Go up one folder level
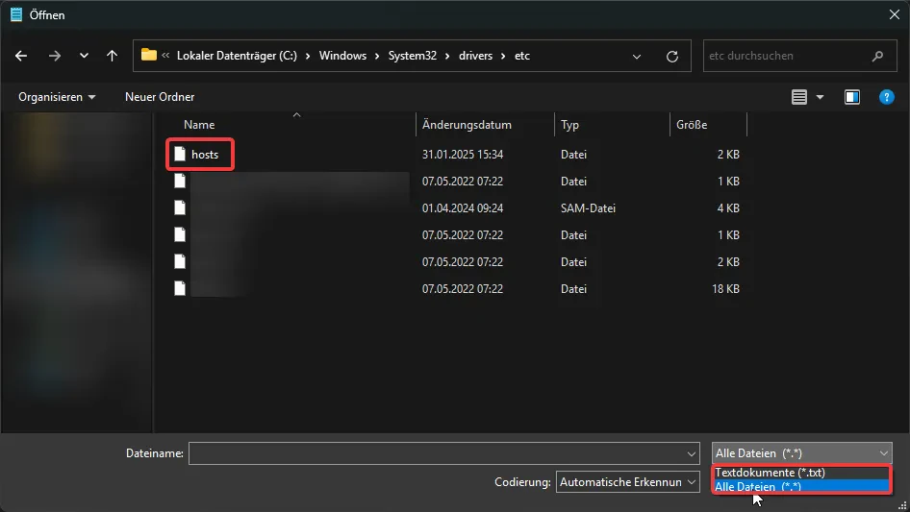Viewport: 910px width, 512px height. coord(112,56)
